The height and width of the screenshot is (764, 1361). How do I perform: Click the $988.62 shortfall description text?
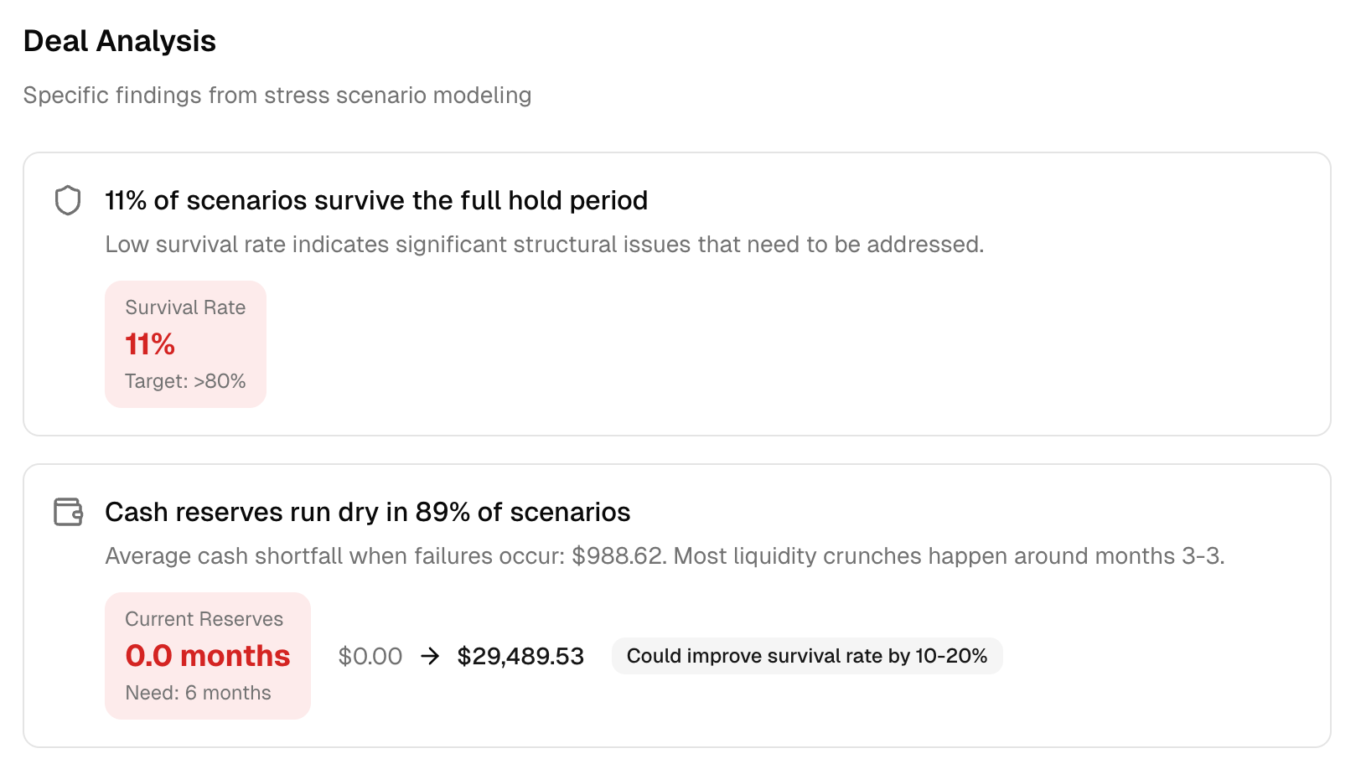(x=665, y=555)
